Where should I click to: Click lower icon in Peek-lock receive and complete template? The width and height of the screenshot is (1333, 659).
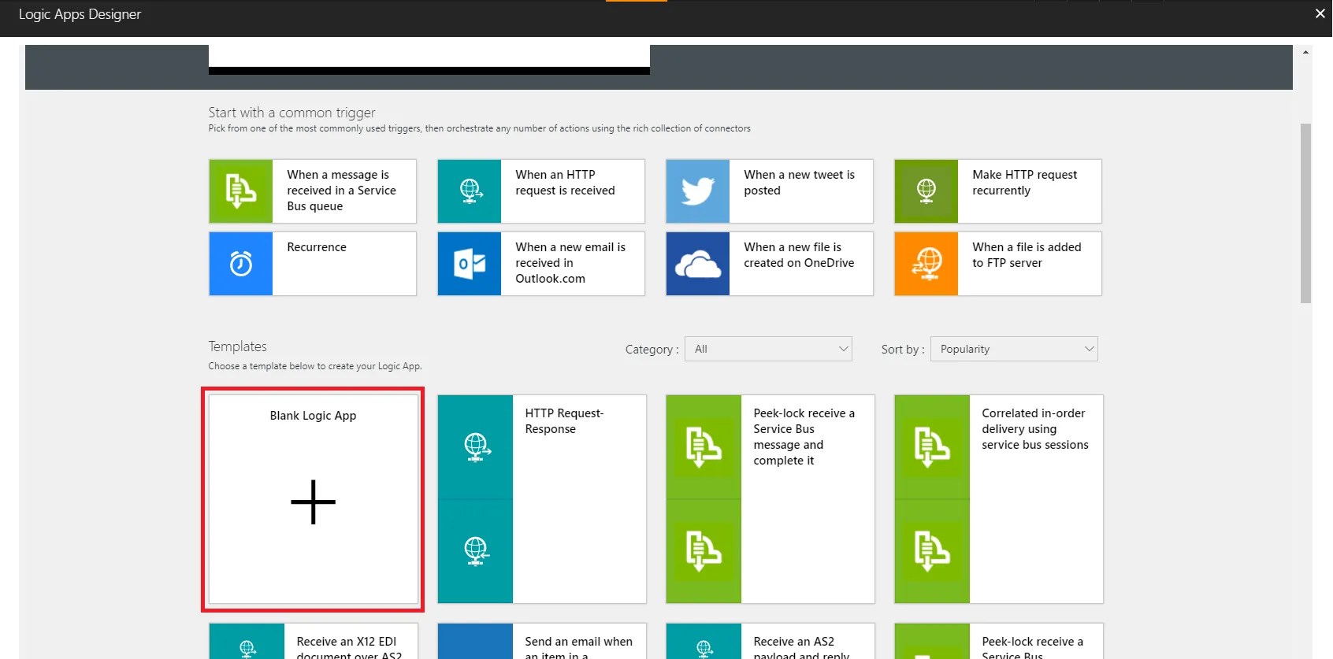(x=704, y=551)
